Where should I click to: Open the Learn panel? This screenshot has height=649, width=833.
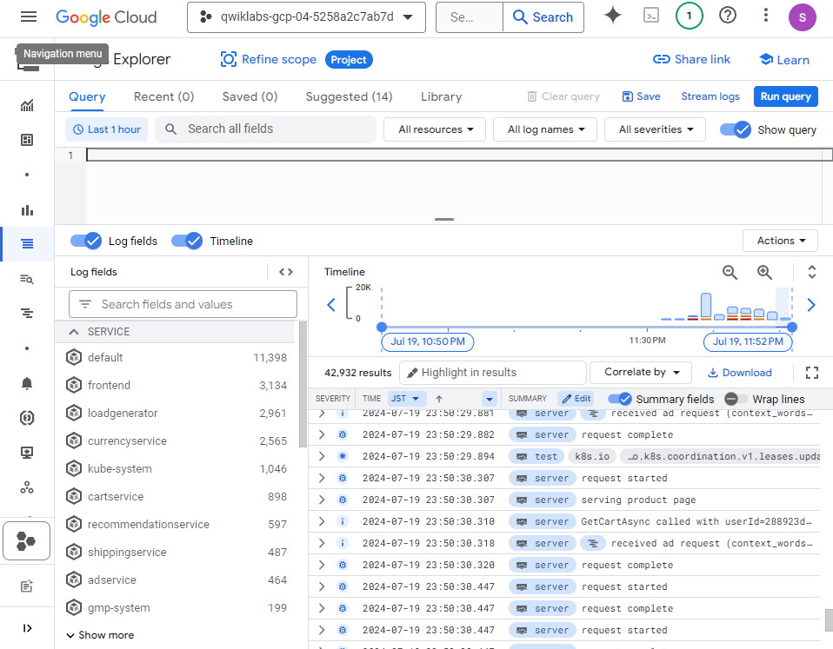(x=784, y=60)
